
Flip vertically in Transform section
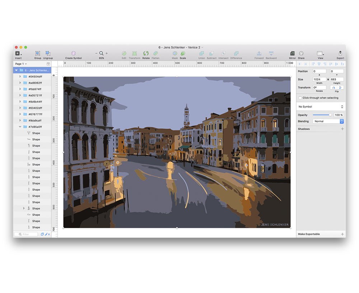pyautogui.click(x=340, y=88)
